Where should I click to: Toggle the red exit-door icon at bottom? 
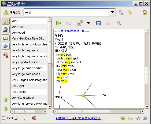[34, 118]
